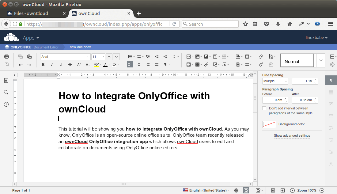Viewport: 337px width, 194px height.
Task: Switch to the Files - ownCloud tab
Action: [31, 13]
